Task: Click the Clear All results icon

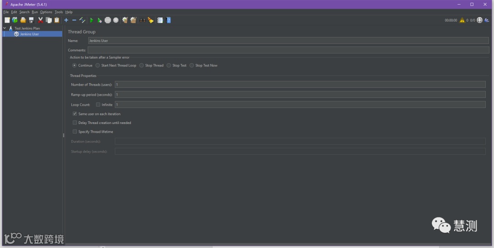Action: tap(133, 20)
